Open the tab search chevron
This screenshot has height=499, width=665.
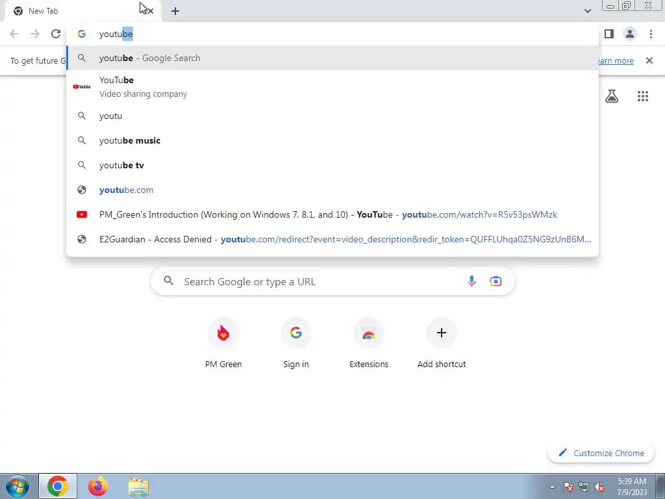point(587,11)
